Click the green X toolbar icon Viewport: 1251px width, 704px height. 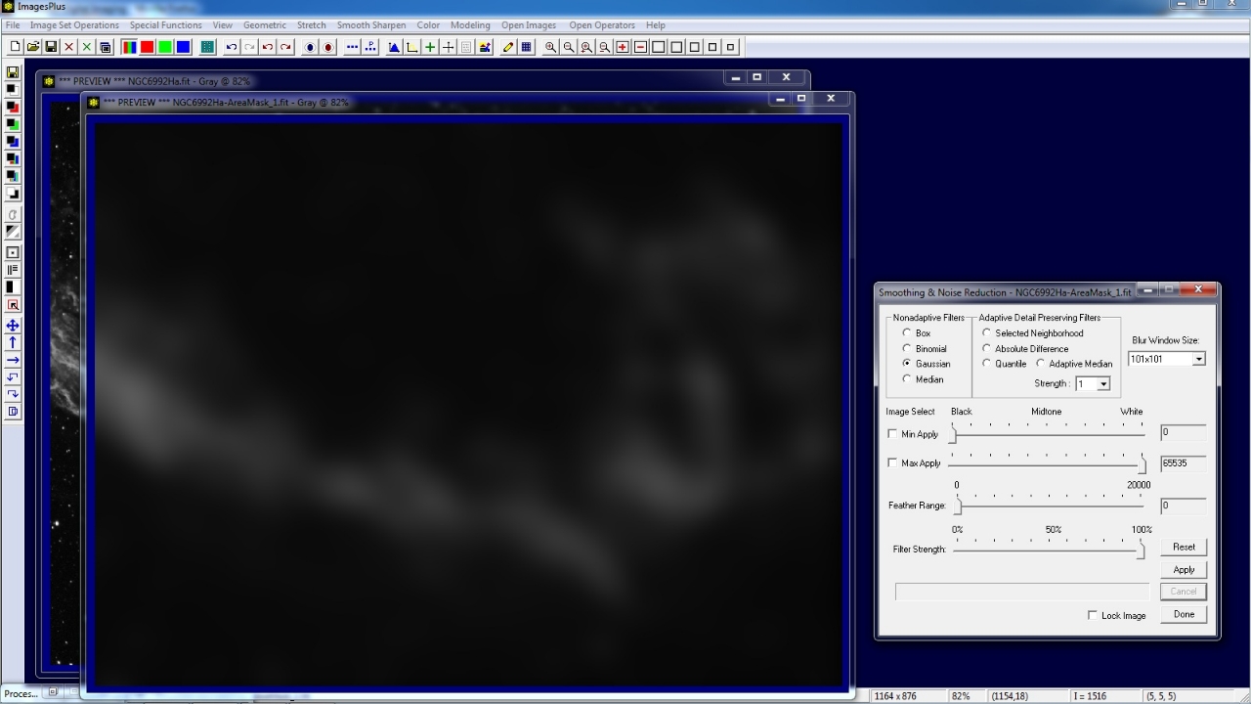(x=87, y=47)
